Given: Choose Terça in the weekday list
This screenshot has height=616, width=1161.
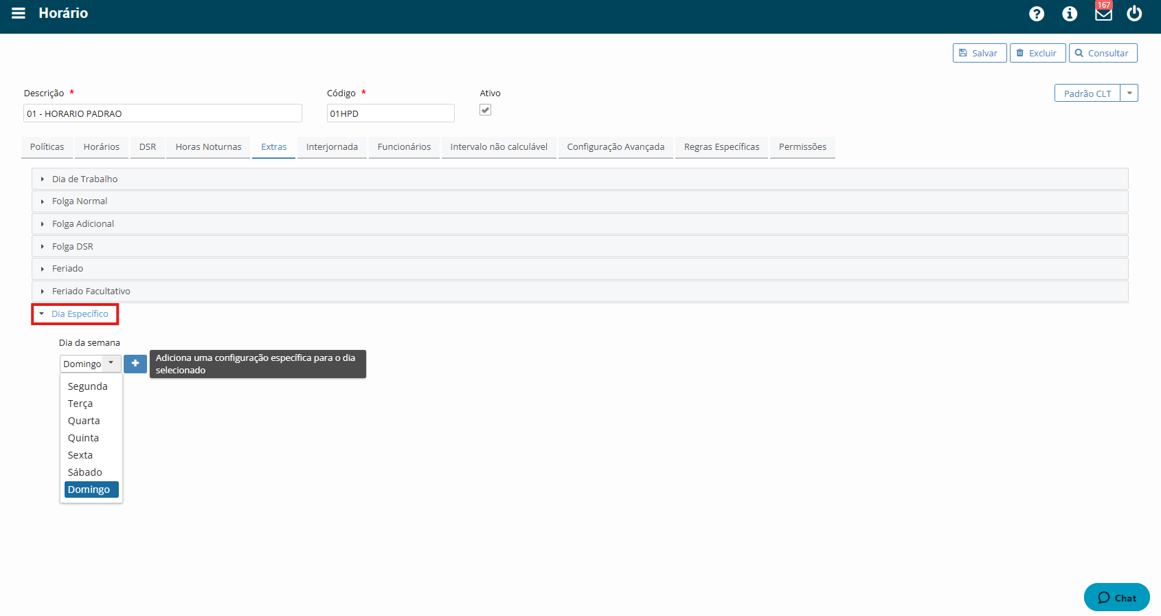Looking at the screenshot, I should pyautogui.click(x=91, y=404).
